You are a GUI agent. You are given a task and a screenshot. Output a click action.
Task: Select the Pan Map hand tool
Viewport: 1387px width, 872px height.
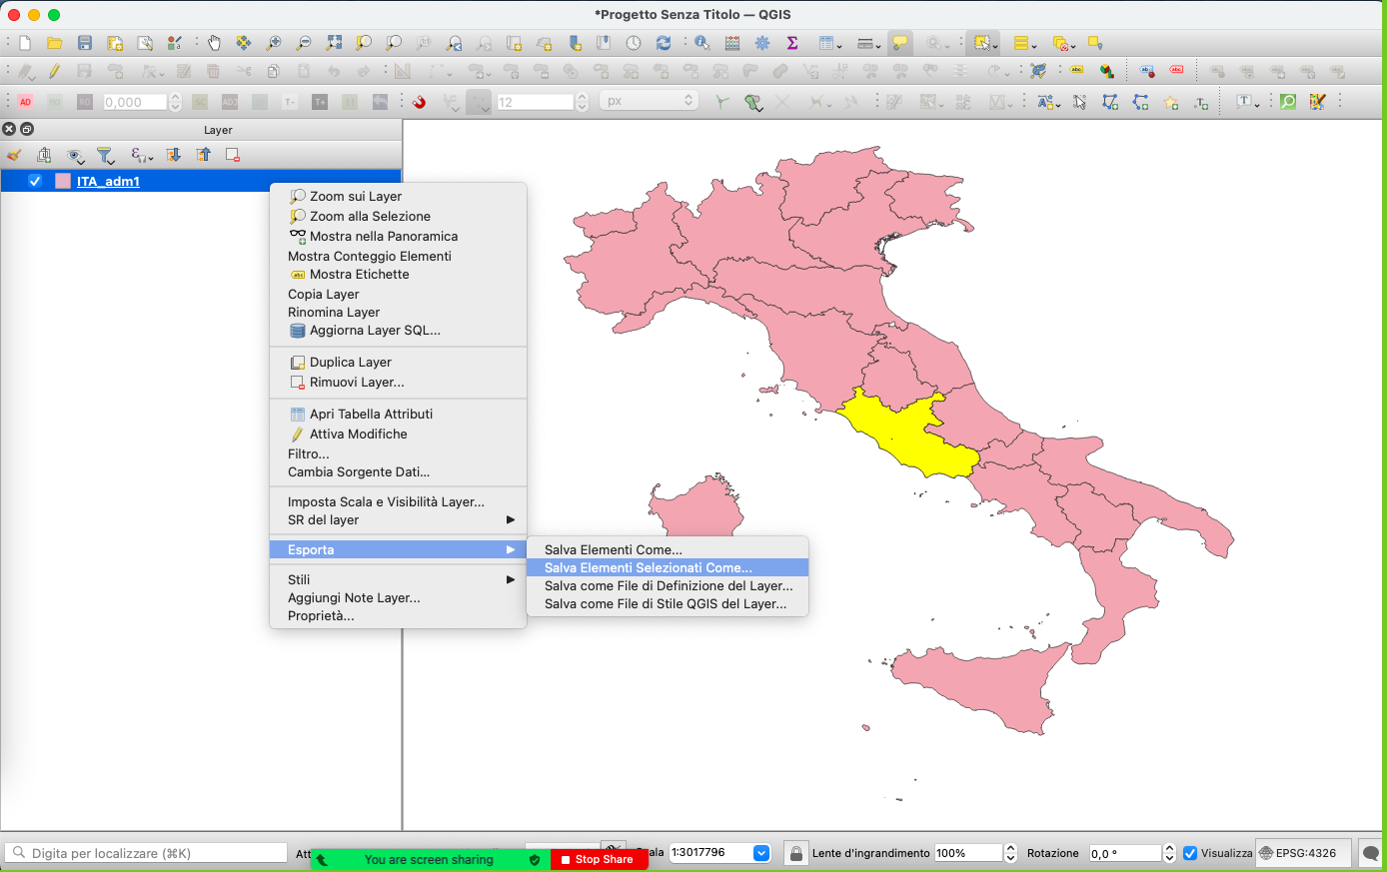click(214, 43)
